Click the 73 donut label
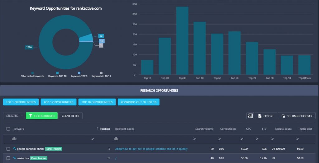319x163 pixels. click(x=101, y=36)
